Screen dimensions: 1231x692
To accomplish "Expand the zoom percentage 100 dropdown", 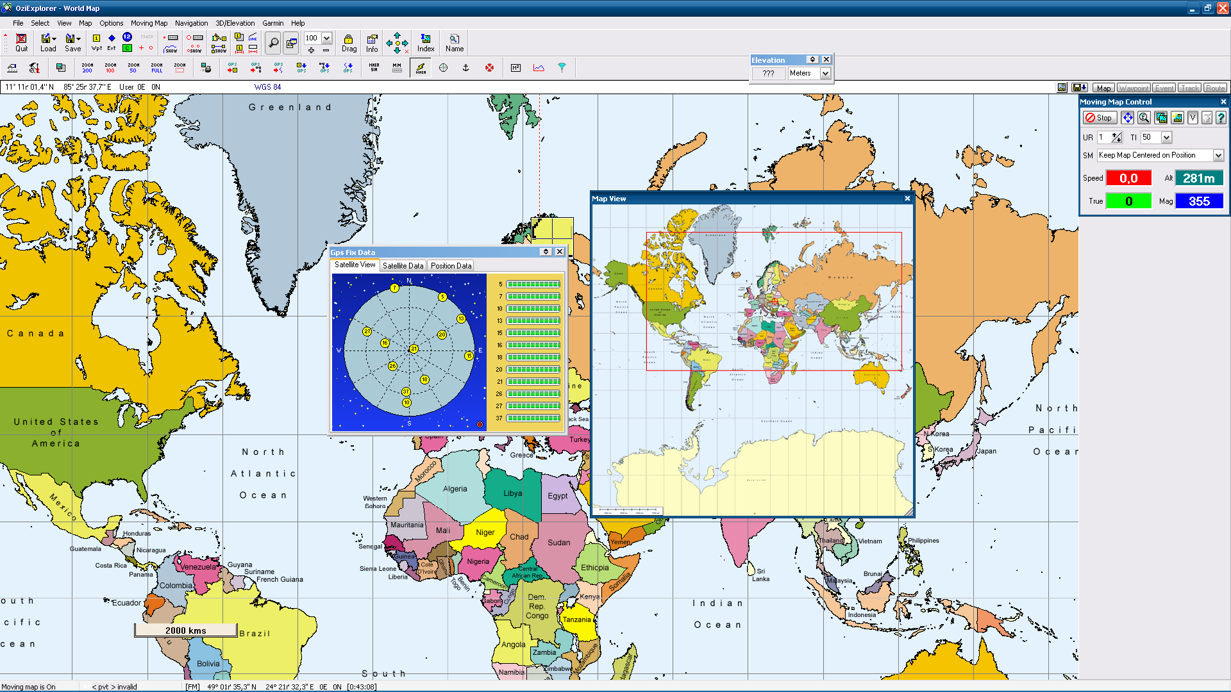I will click(x=326, y=38).
